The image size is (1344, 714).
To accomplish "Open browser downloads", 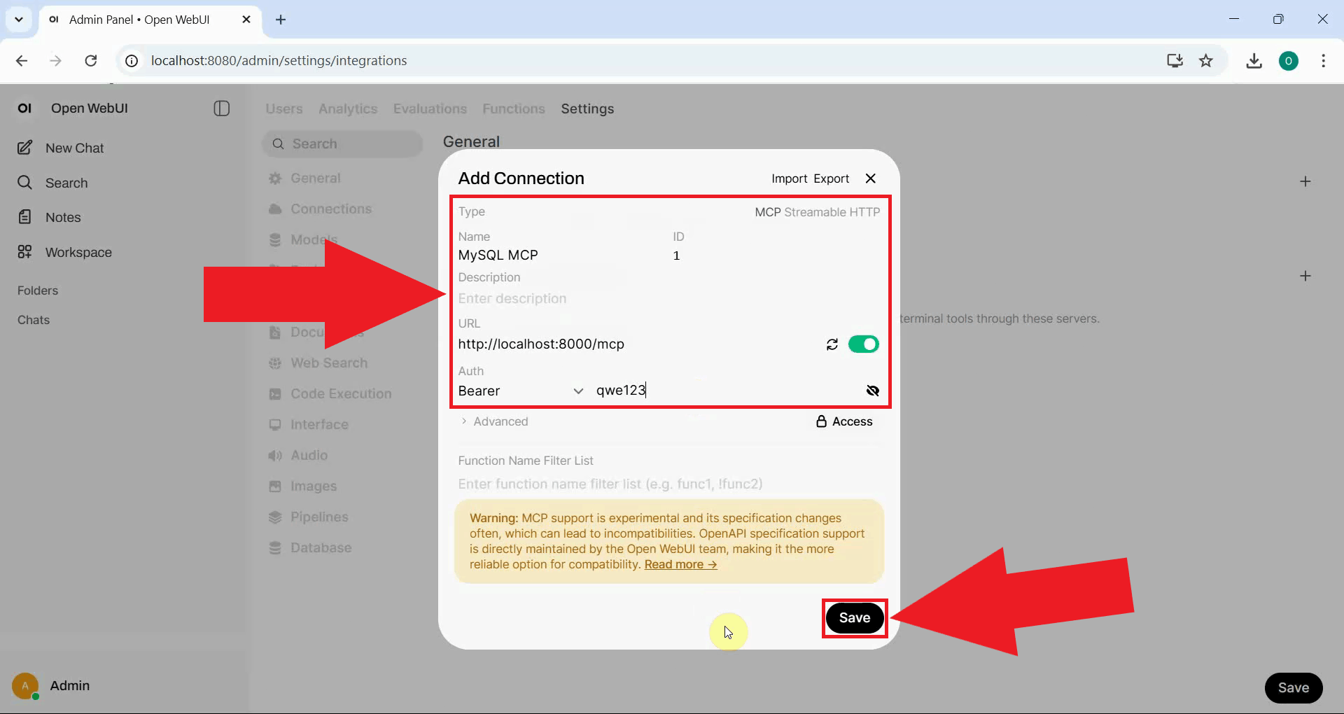I will click(x=1254, y=61).
